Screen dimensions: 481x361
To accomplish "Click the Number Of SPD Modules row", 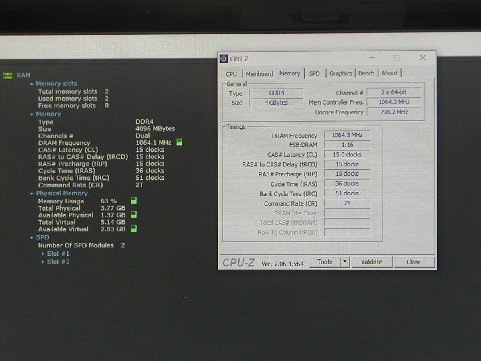I will [x=81, y=245].
